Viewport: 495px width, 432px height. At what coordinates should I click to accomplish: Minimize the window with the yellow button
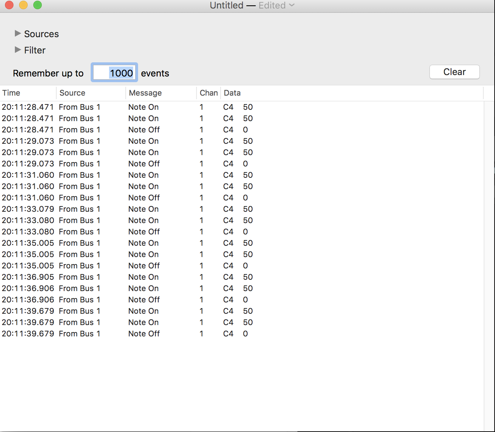(x=23, y=5)
